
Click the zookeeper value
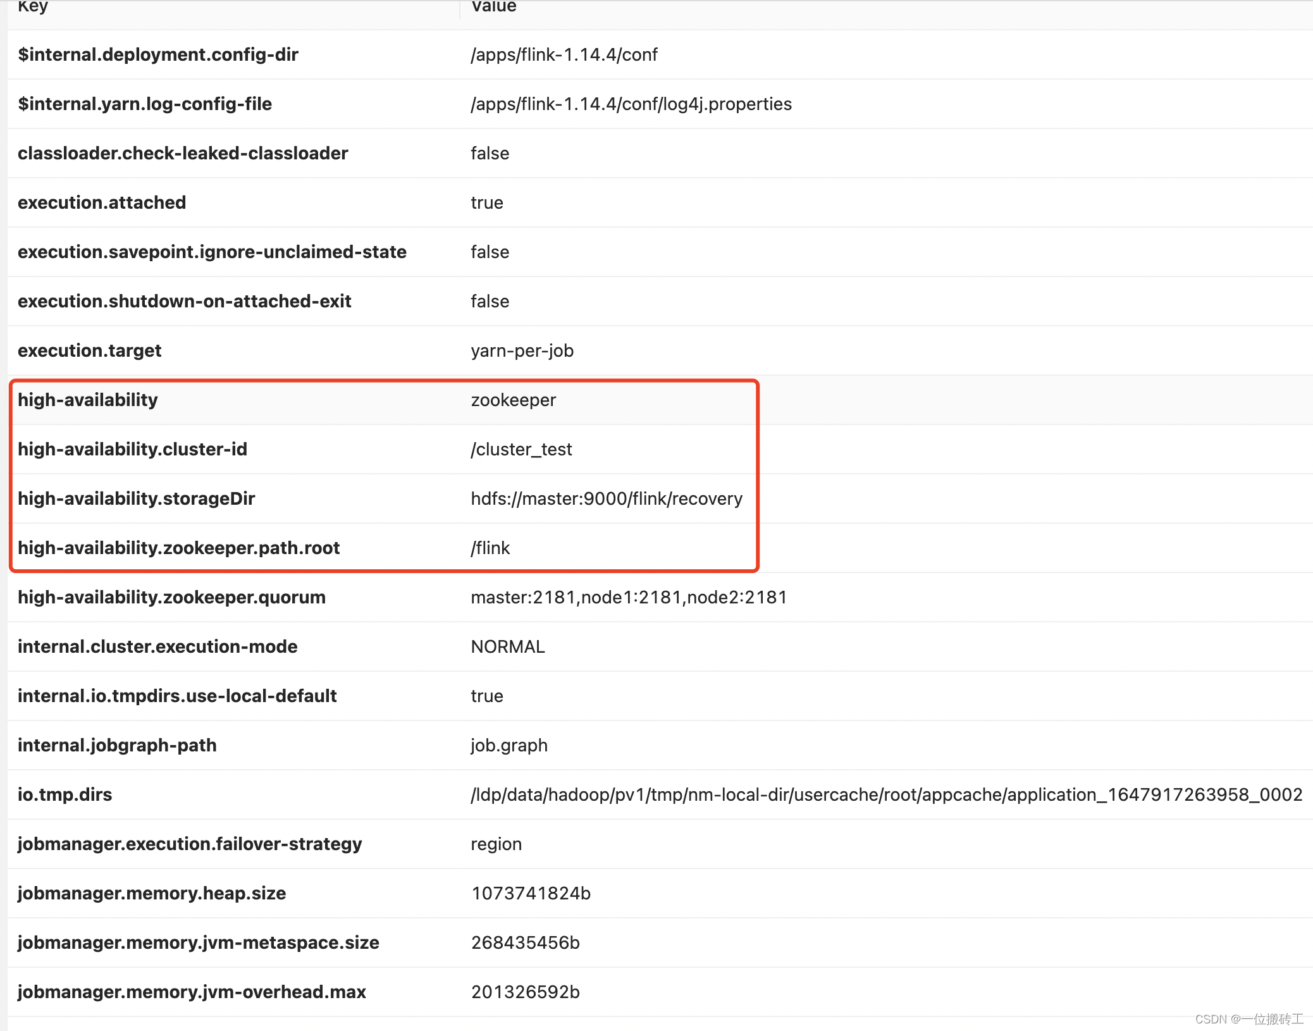click(x=514, y=400)
